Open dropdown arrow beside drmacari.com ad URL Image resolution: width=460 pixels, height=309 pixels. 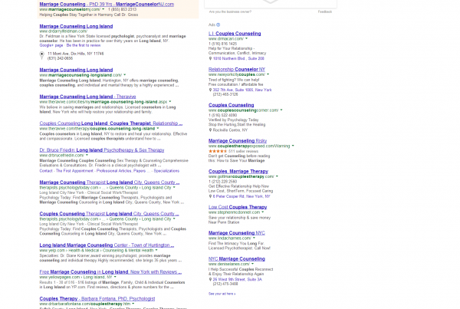click(246, 38)
